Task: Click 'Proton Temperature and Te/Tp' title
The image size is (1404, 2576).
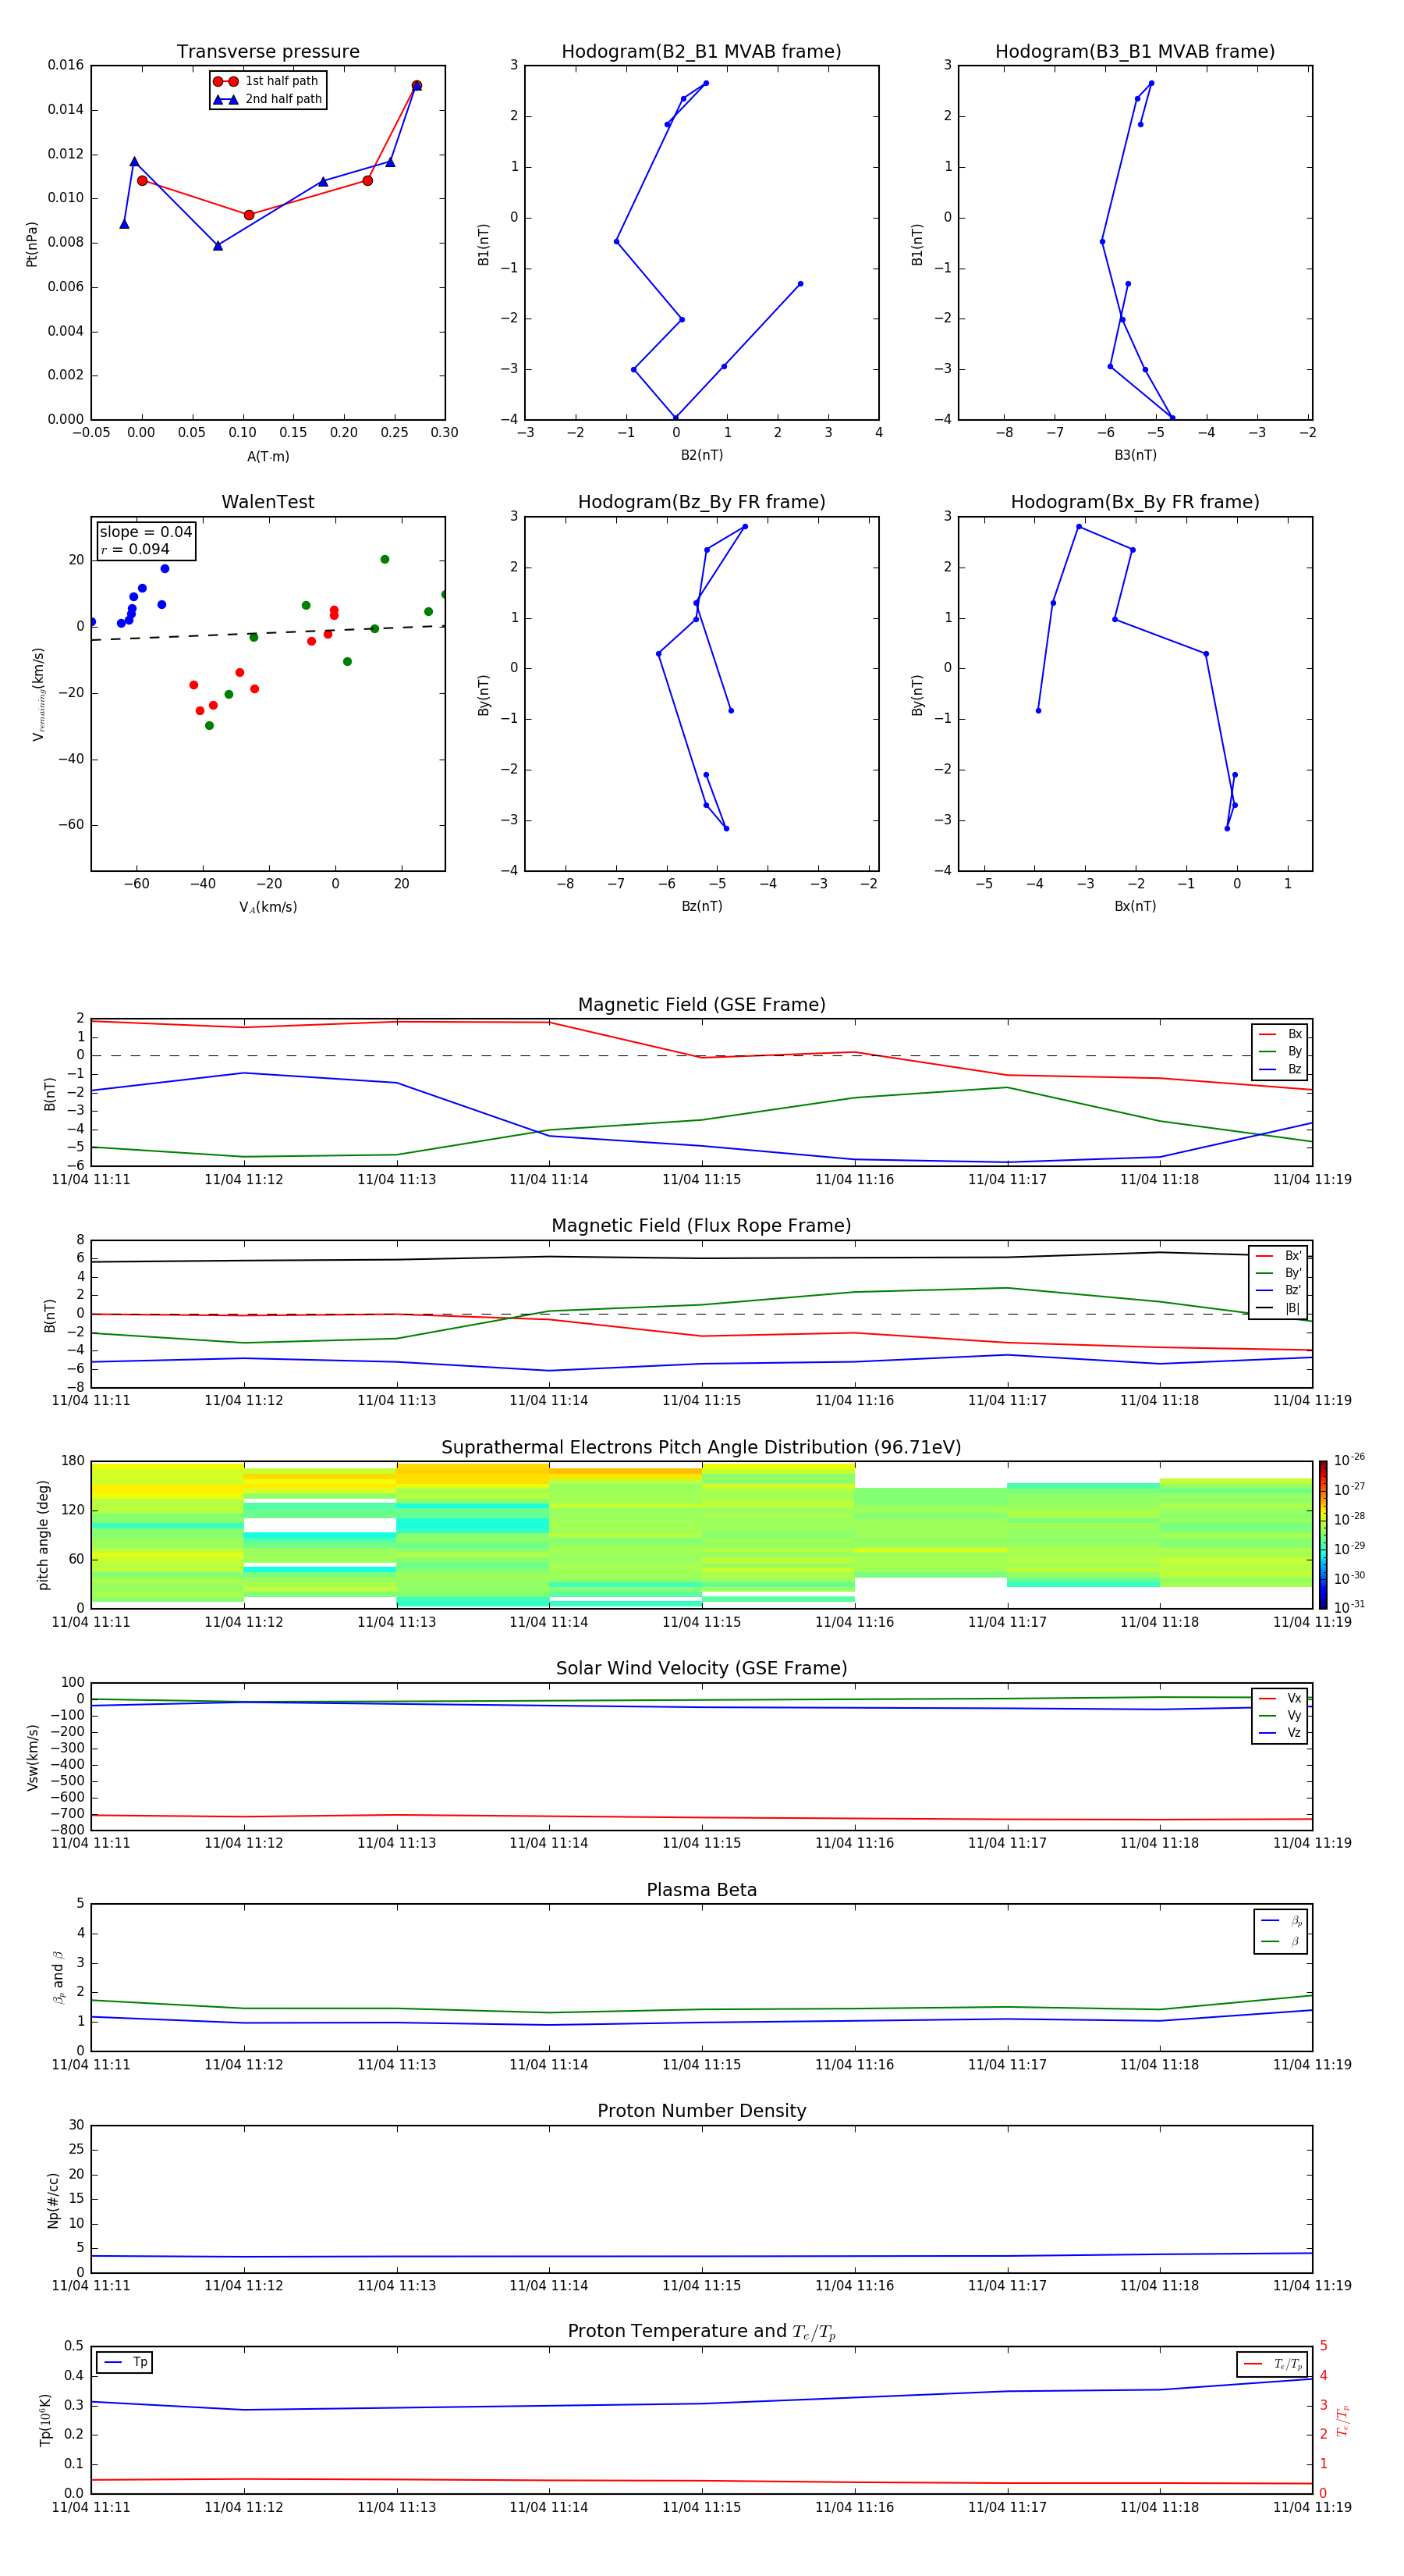Action: point(701,2332)
